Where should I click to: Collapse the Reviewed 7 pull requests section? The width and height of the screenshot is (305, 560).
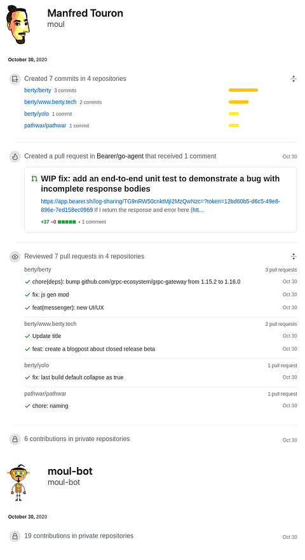pos(293,256)
